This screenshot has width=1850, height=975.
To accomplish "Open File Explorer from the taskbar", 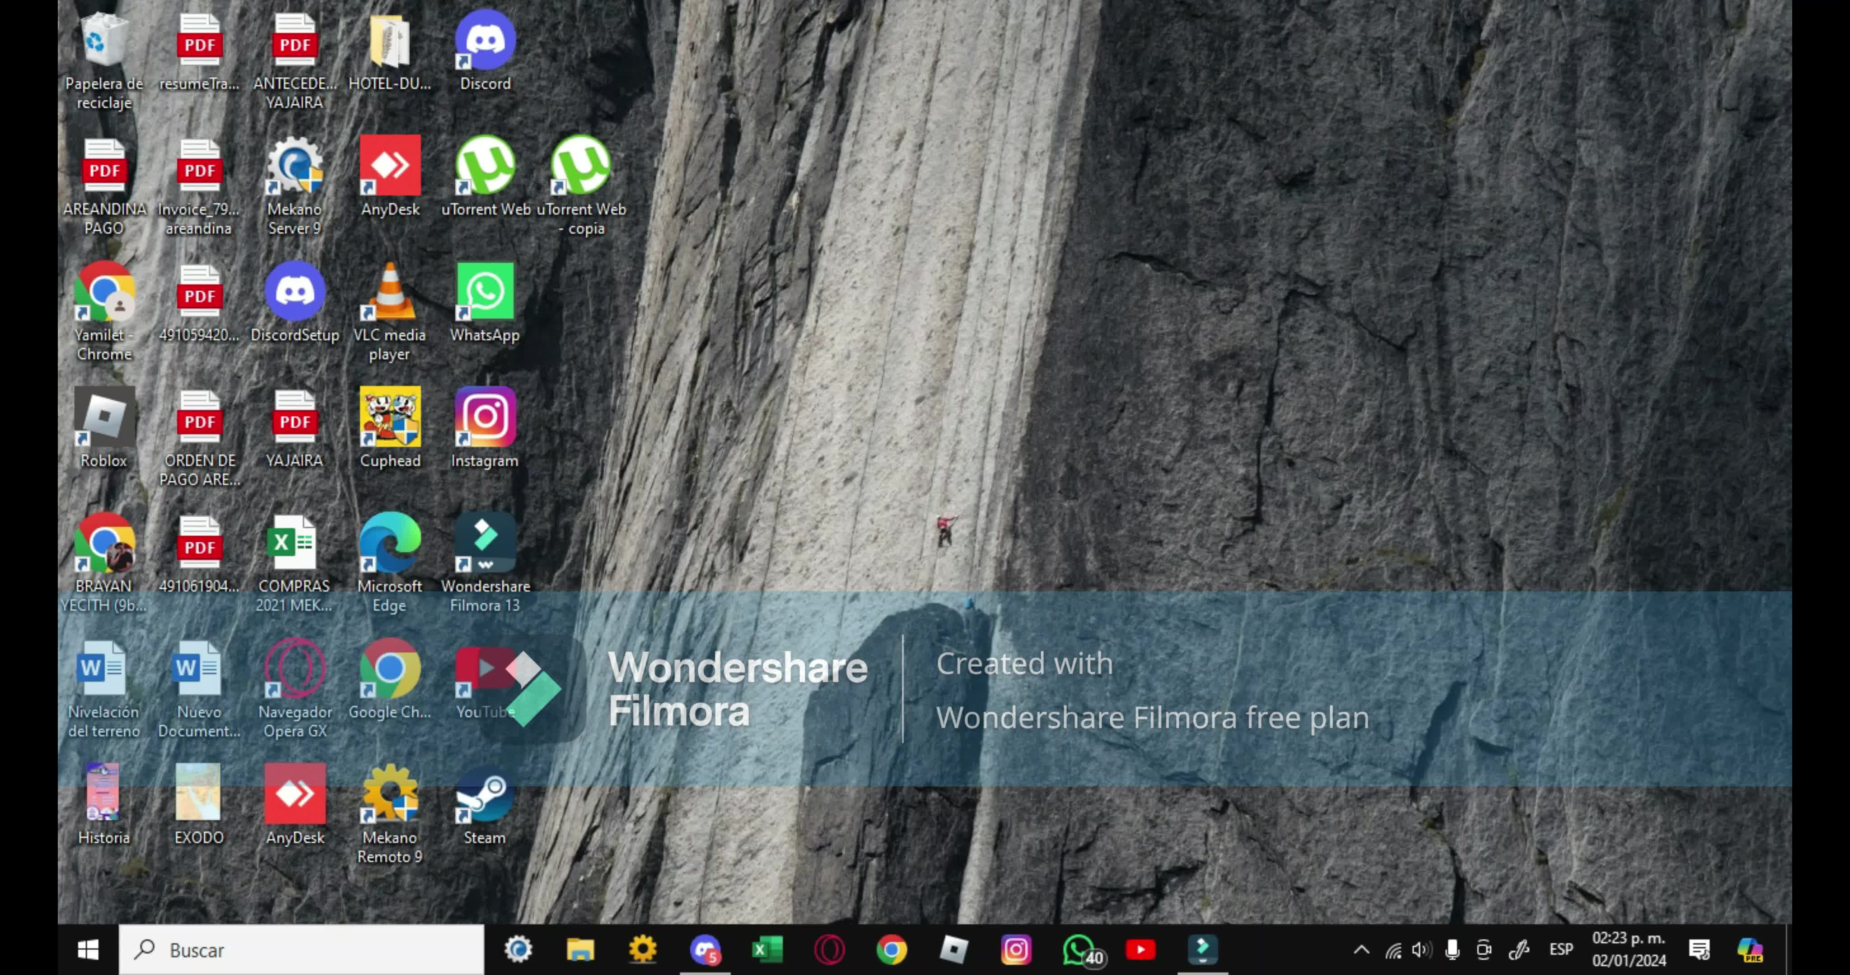I will [x=580, y=950].
